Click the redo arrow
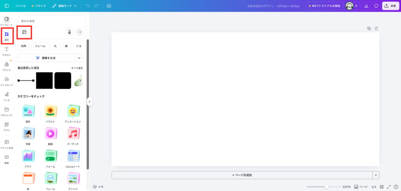Screen dimensions: 401x191 tap(96, 6)
